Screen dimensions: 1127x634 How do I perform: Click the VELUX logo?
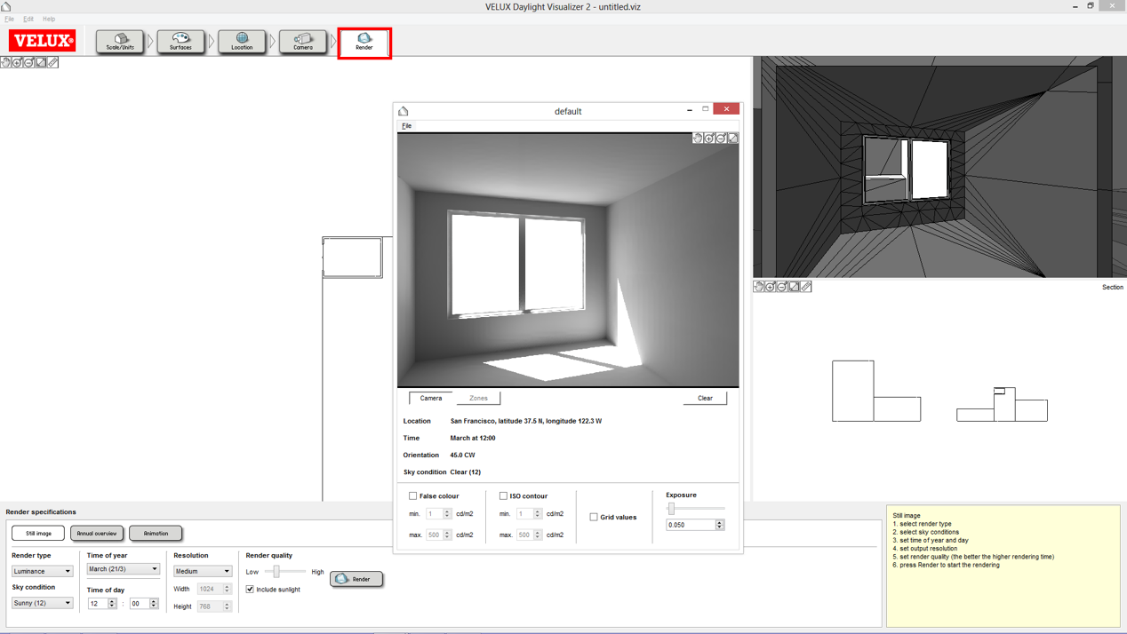(42, 41)
